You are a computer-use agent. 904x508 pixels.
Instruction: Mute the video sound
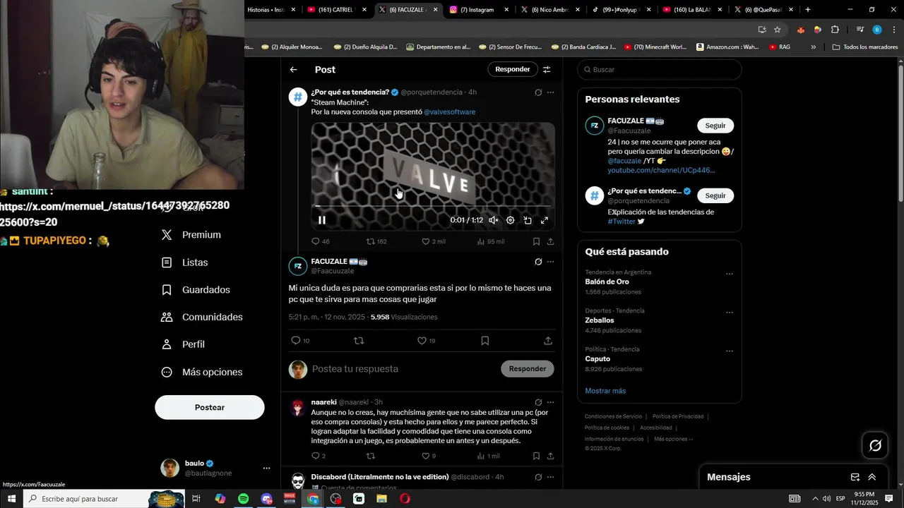pyautogui.click(x=494, y=220)
